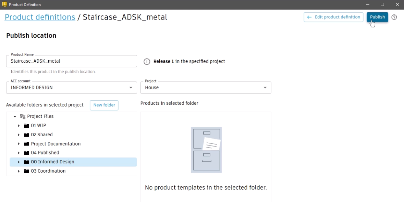The height and width of the screenshot is (202, 404).
Task: Click the Project Files root folder icon
Action: (23, 116)
